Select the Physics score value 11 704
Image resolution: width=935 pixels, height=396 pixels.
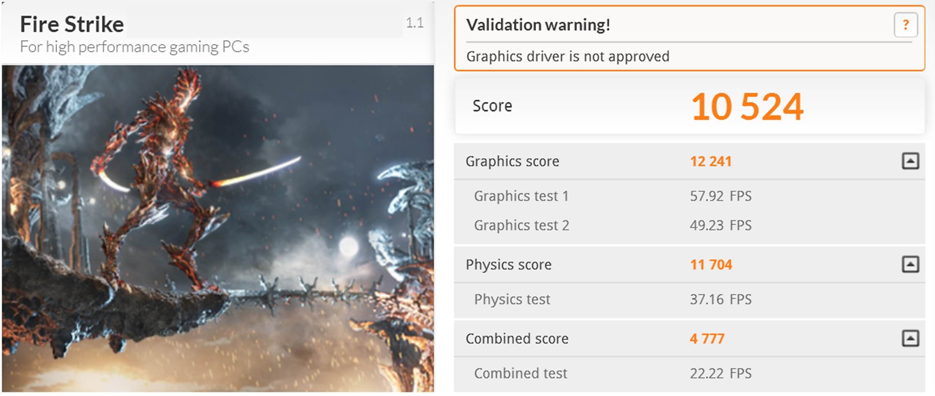[x=711, y=265]
